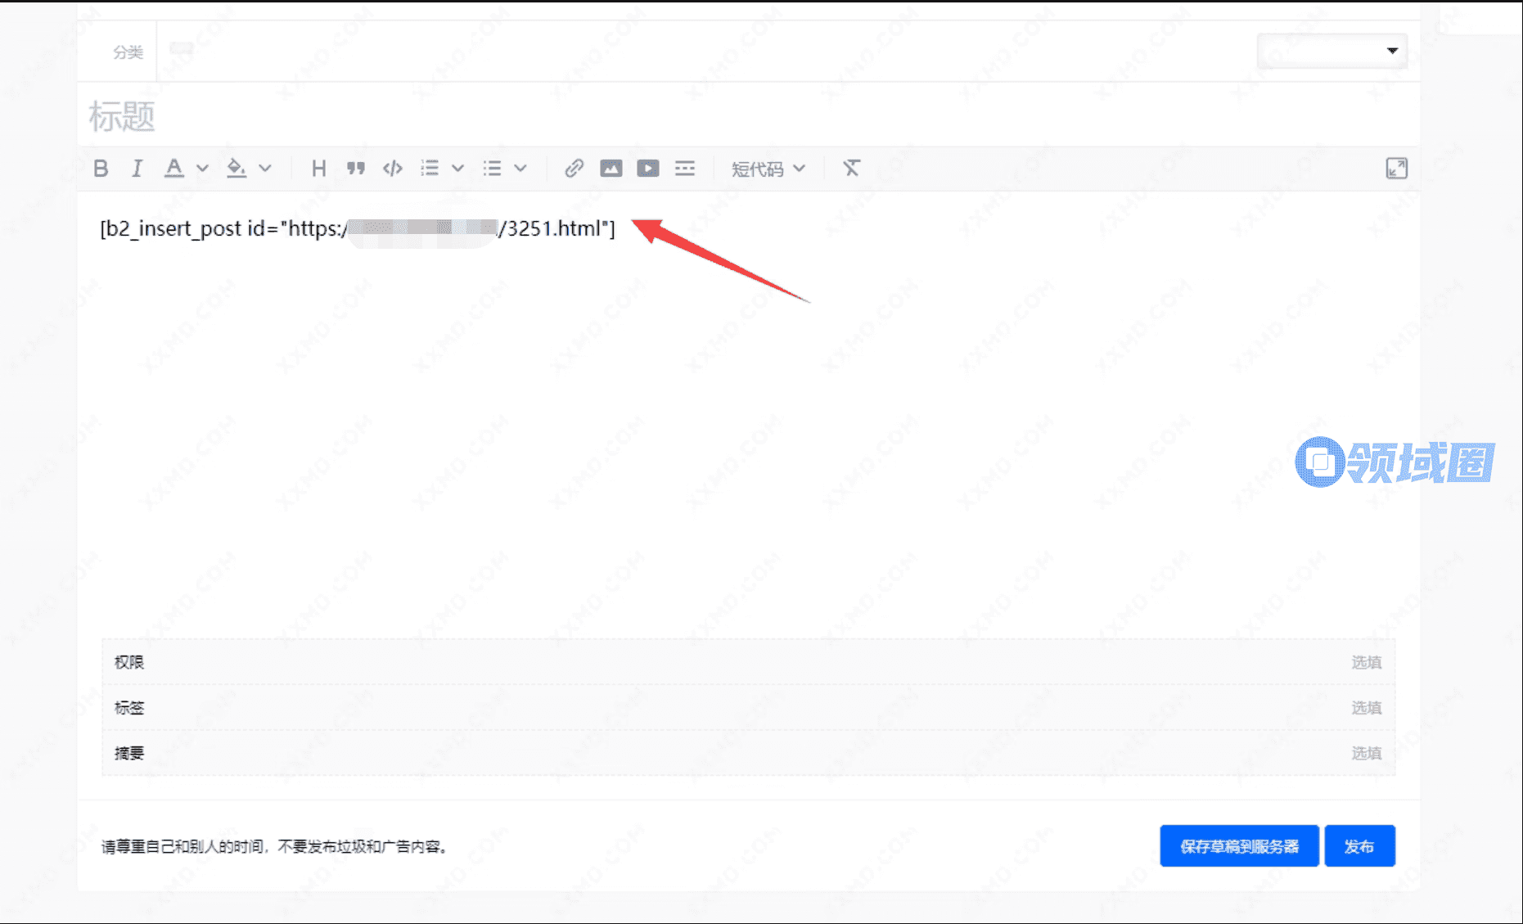Viewport: 1523px width, 924px height.
Task: Expand the editor to fullscreen
Action: tap(1396, 169)
